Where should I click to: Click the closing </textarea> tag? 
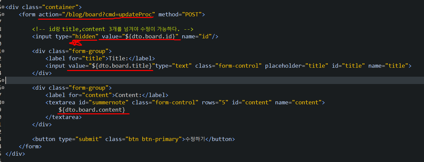click(64, 117)
